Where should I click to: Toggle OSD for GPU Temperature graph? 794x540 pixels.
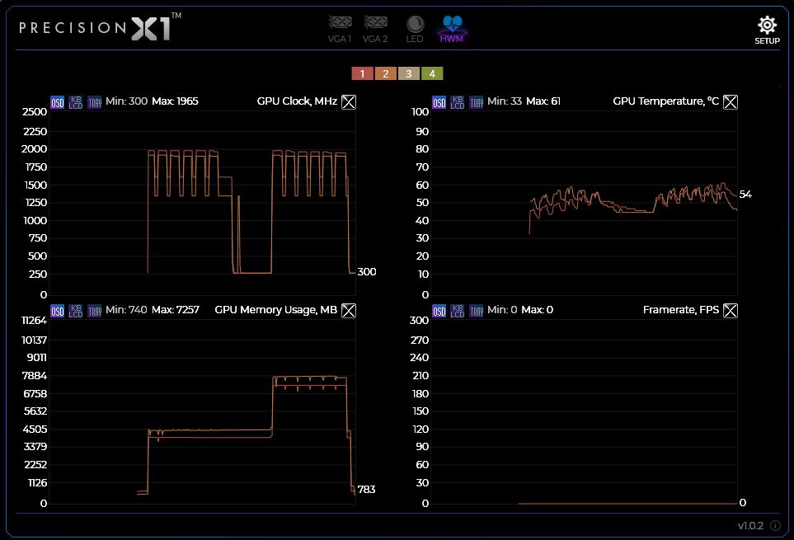coord(439,102)
